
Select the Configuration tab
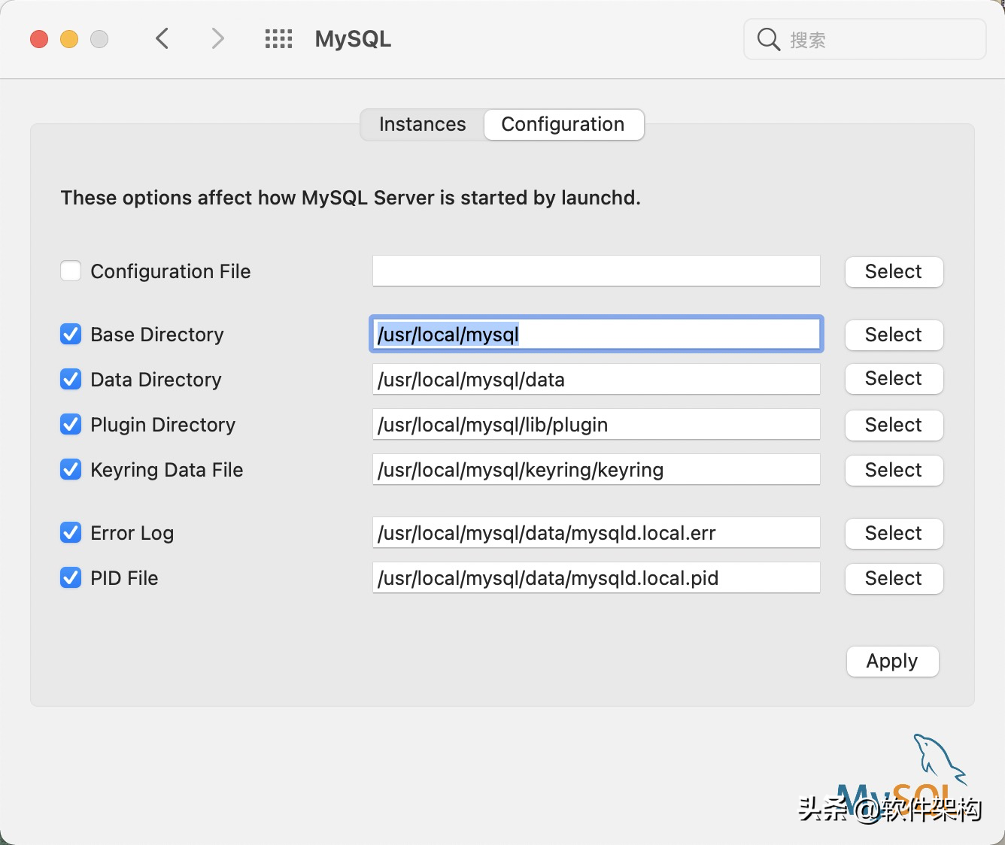click(x=563, y=124)
